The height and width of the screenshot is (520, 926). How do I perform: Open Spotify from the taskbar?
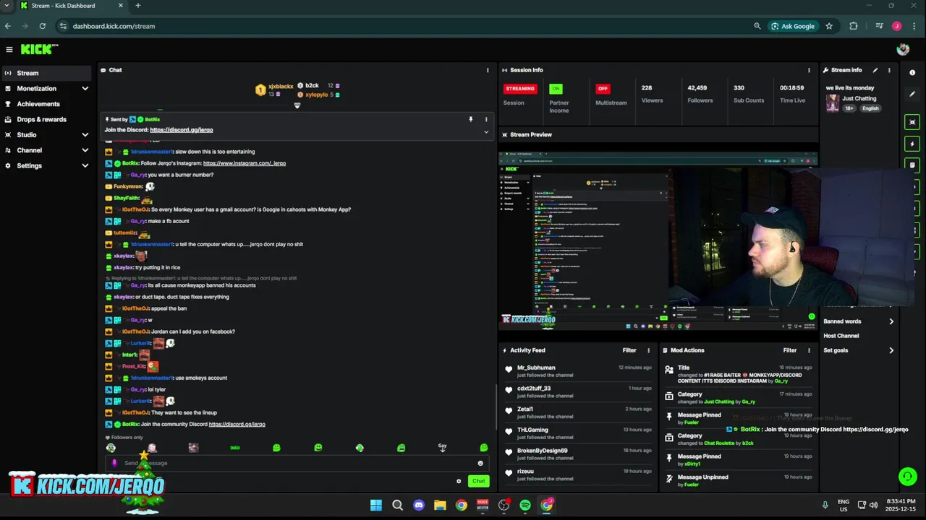tap(525, 505)
